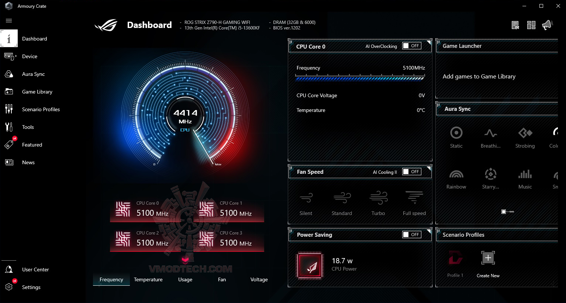The image size is (566, 303).
Task: Click the 'Dashboard' page title
Action: 149,25
